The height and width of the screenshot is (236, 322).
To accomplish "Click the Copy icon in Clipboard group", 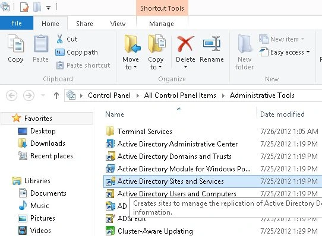I will [x=15, y=44].
